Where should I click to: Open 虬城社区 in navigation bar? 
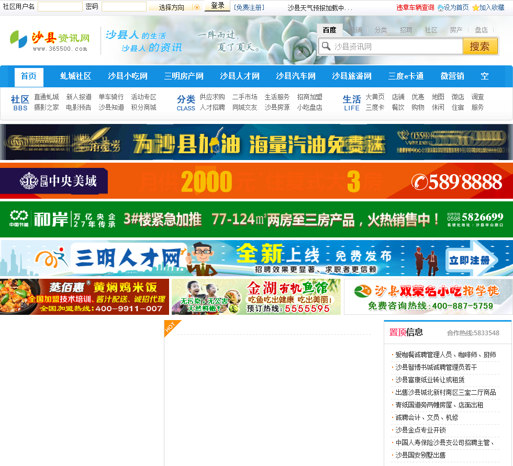(x=75, y=76)
